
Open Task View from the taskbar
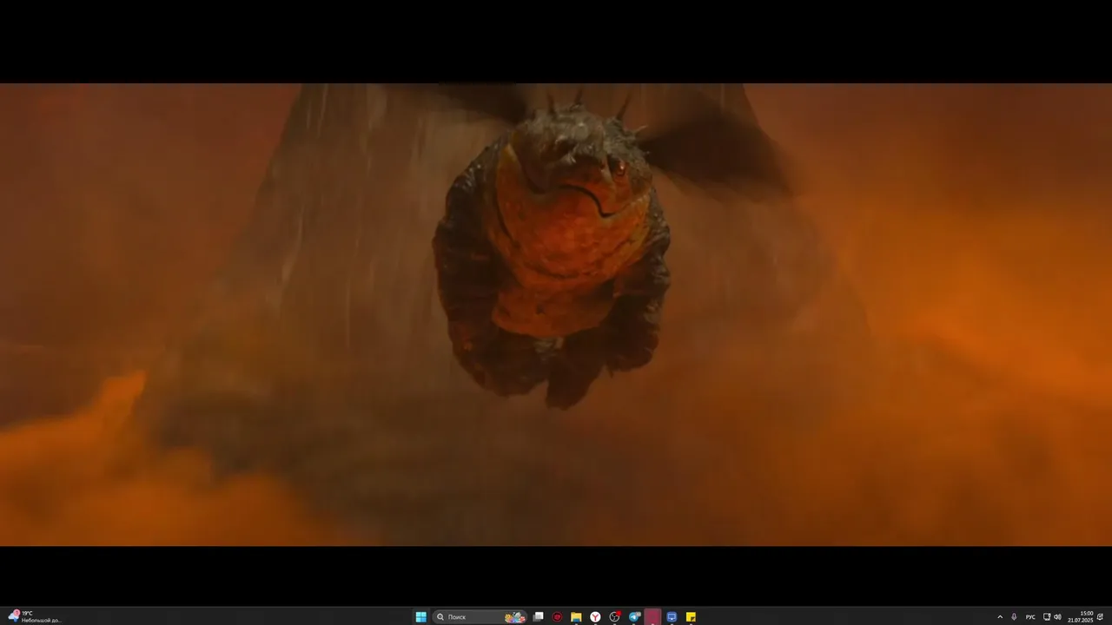coord(539,617)
